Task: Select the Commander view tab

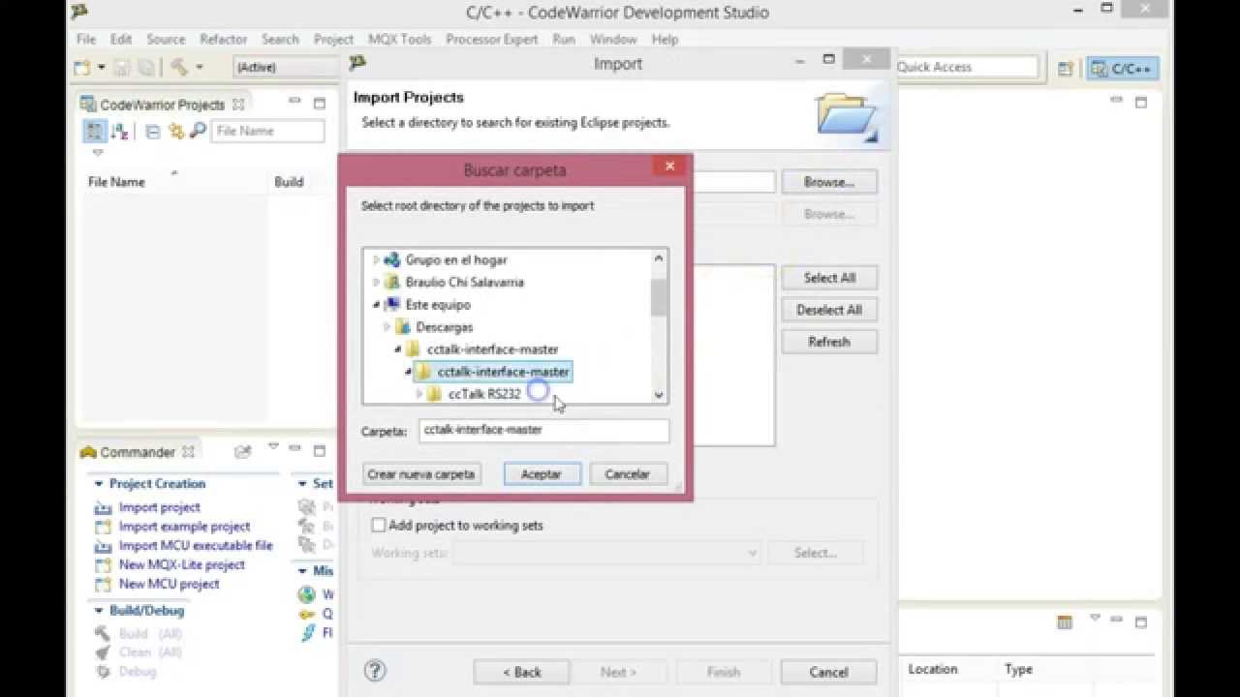Action: [x=138, y=452]
